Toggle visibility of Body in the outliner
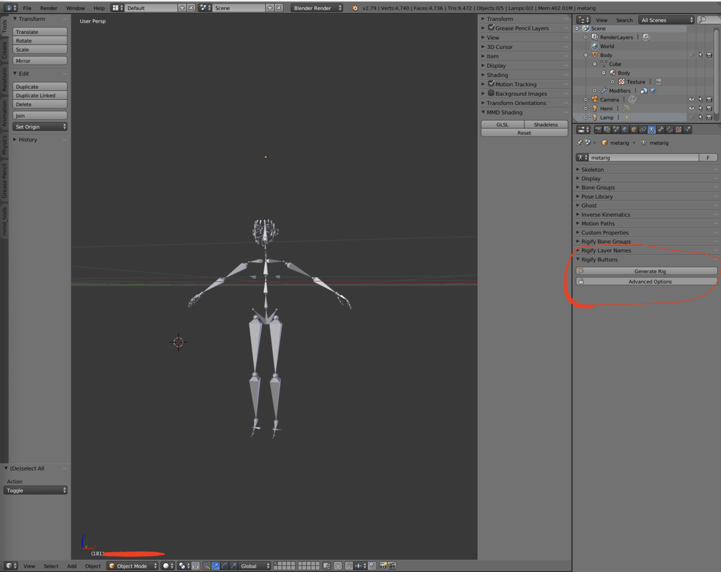 [x=691, y=55]
